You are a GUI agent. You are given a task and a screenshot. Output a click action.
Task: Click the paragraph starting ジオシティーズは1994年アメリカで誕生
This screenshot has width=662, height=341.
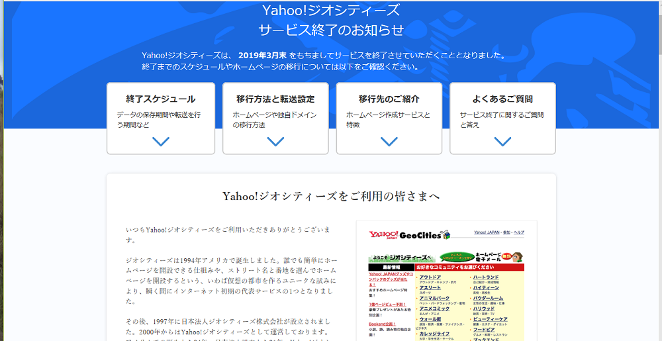point(231,281)
